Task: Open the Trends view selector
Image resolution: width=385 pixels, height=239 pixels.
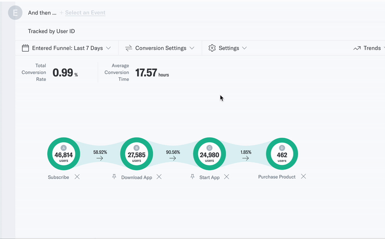Action: (368, 48)
